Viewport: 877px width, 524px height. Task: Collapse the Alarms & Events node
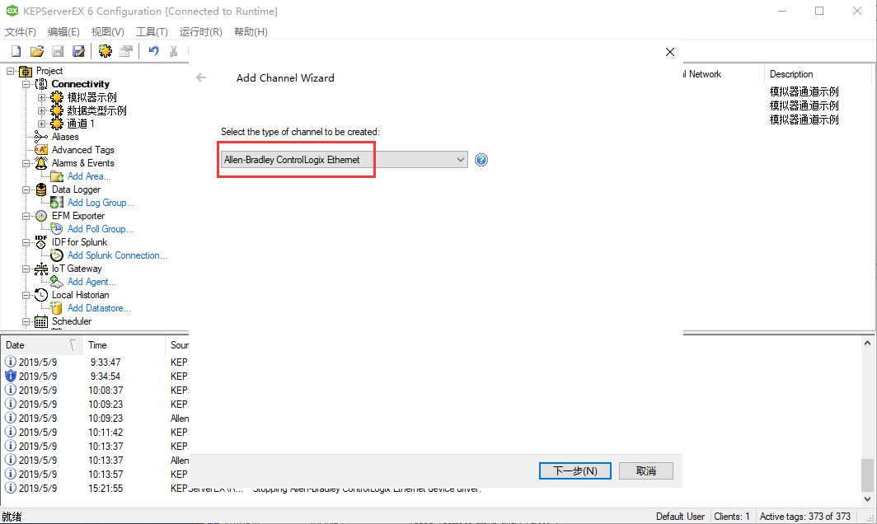26,163
